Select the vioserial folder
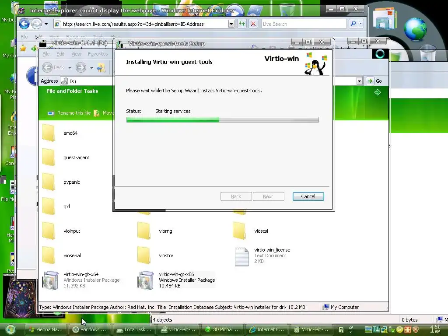Screen dimensions: 448x336 tap(61, 255)
